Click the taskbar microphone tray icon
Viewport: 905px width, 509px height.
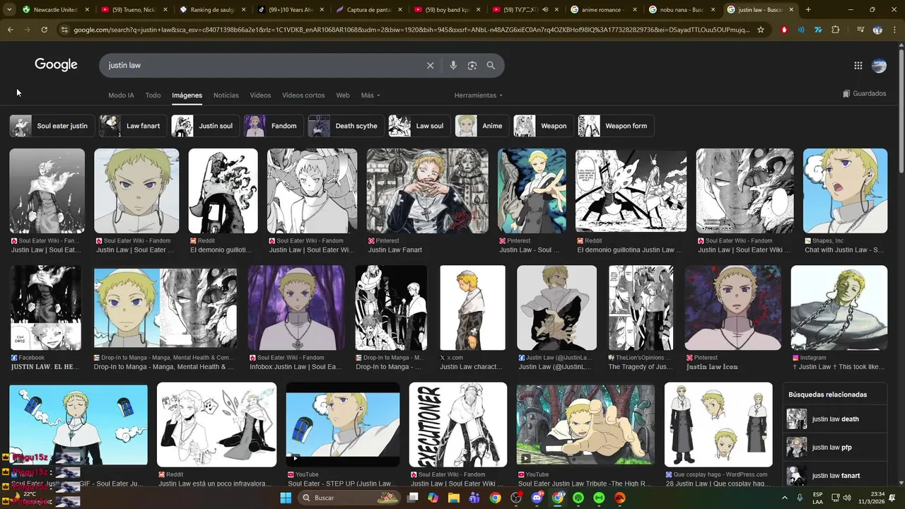pyautogui.click(x=800, y=498)
